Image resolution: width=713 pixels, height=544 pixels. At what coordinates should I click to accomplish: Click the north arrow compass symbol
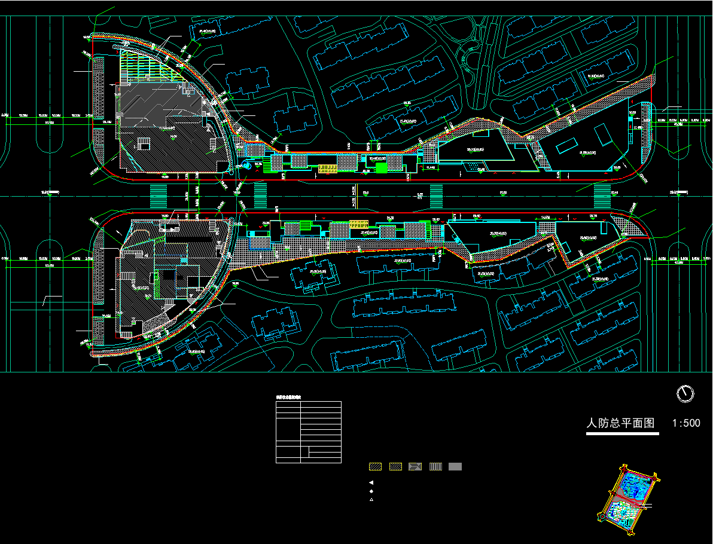[x=685, y=393]
